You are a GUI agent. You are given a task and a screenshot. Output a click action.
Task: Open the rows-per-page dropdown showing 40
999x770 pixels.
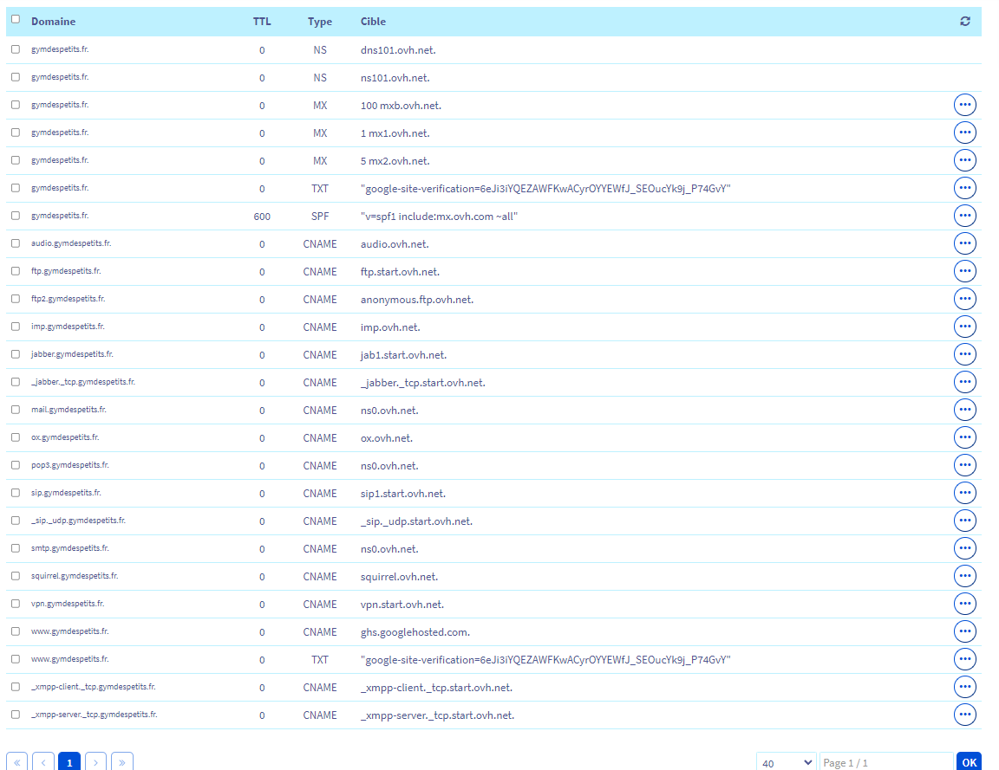[x=786, y=762]
